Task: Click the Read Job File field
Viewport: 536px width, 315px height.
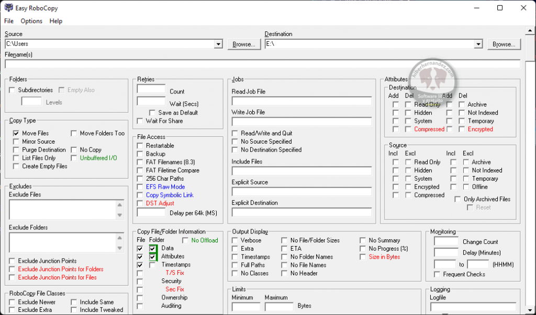Action: pos(302,101)
